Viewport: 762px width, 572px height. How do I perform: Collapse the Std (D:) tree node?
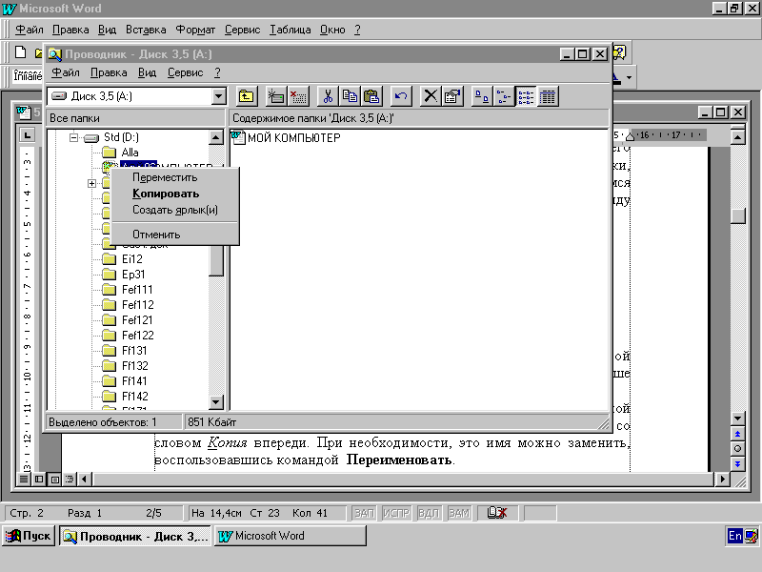[73, 137]
